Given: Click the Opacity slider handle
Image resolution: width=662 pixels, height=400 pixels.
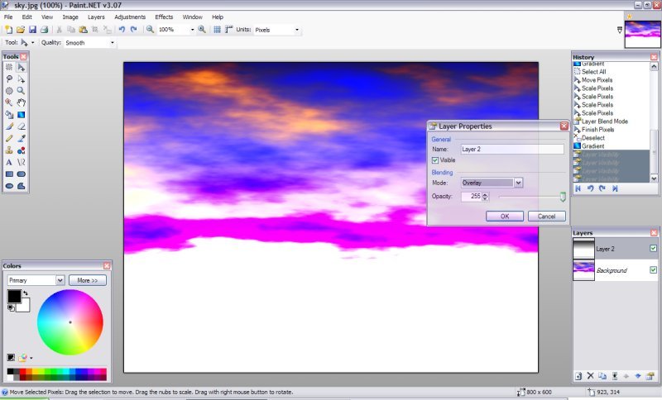Looking at the screenshot, I should pos(563,197).
